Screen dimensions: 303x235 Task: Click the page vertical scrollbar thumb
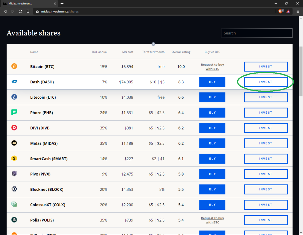[301, 71]
